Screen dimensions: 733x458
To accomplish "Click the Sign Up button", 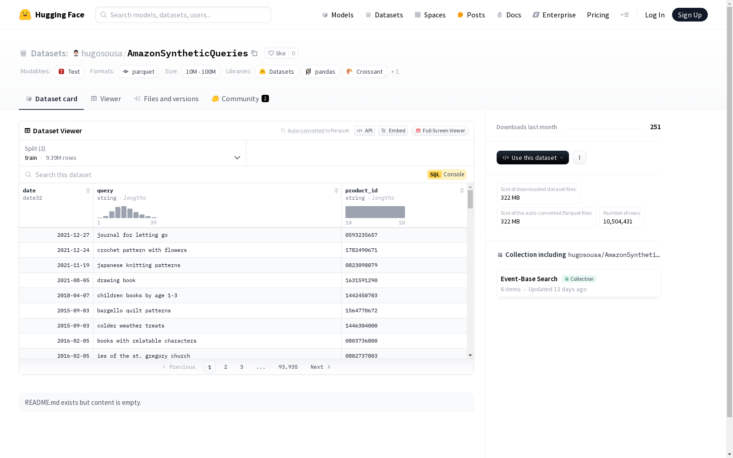I will pyautogui.click(x=689, y=15).
